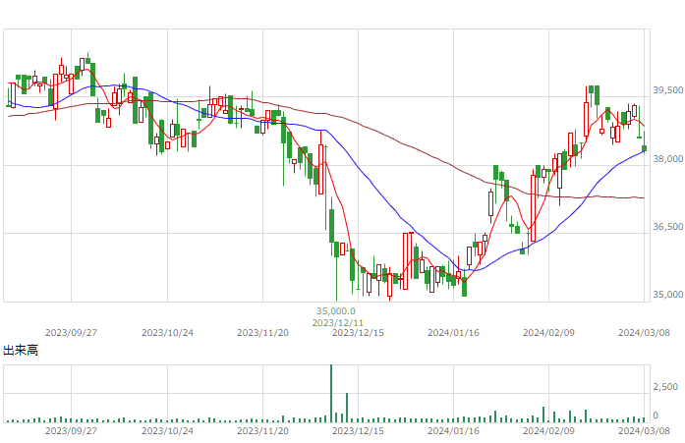Click the 2024/03/08 date under volume chart
This screenshot has width=685, height=443.
click(x=644, y=431)
